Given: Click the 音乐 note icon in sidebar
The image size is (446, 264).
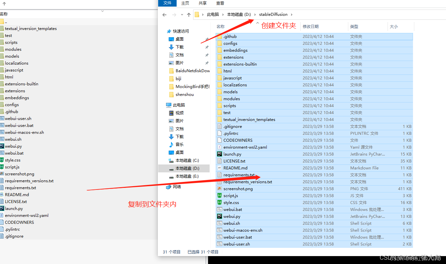Looking at the screenshot, I should (x=171, y=144).
